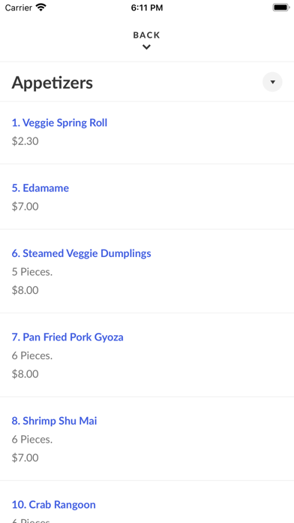Open the Appetizers category dropdown arrow
The image size is (294, 523).
coord(272,82)
